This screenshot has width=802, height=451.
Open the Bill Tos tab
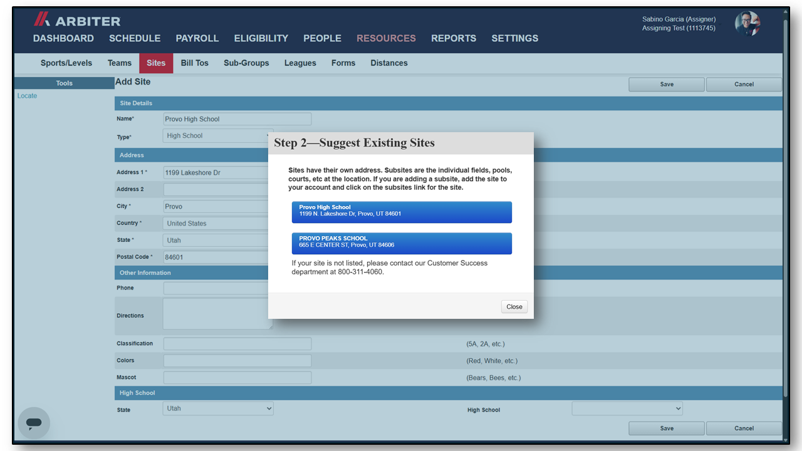[195, 63]
